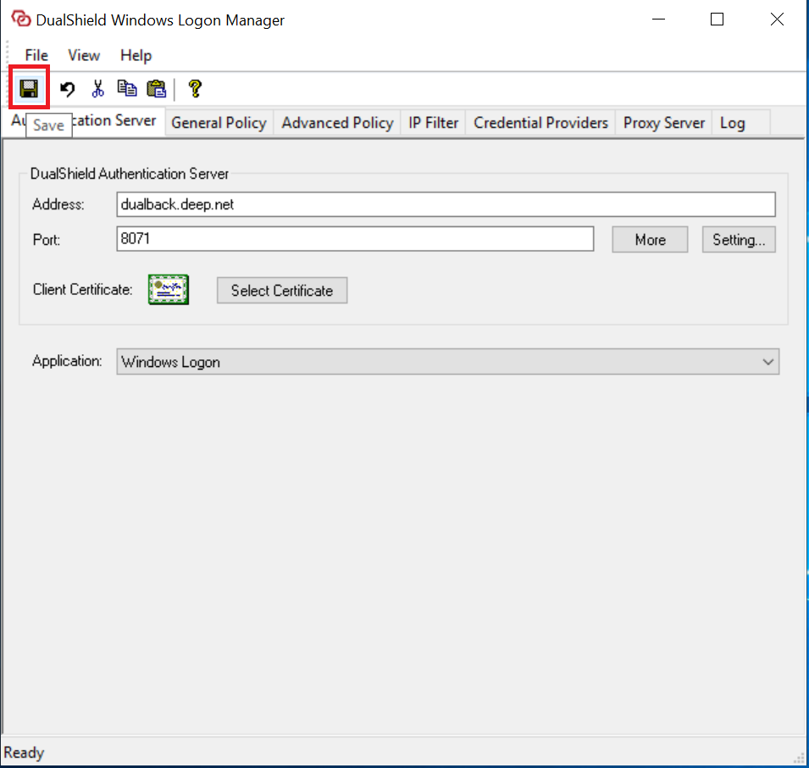
Task: Expand the Application dropdown list
Action: tap(767, 362)
